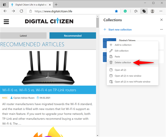Click the pencil icon beside Edit collection
166x137 pixels.
111,51
